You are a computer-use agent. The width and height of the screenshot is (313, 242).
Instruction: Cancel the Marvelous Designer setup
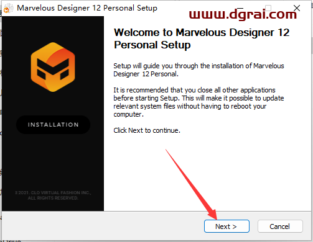tap(280, 226)
